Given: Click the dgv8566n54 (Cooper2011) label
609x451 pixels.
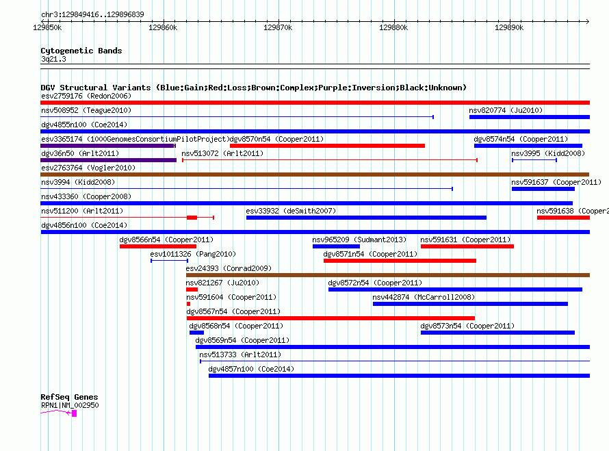Looking at the screenshot, I should click(x=166, y=240).
